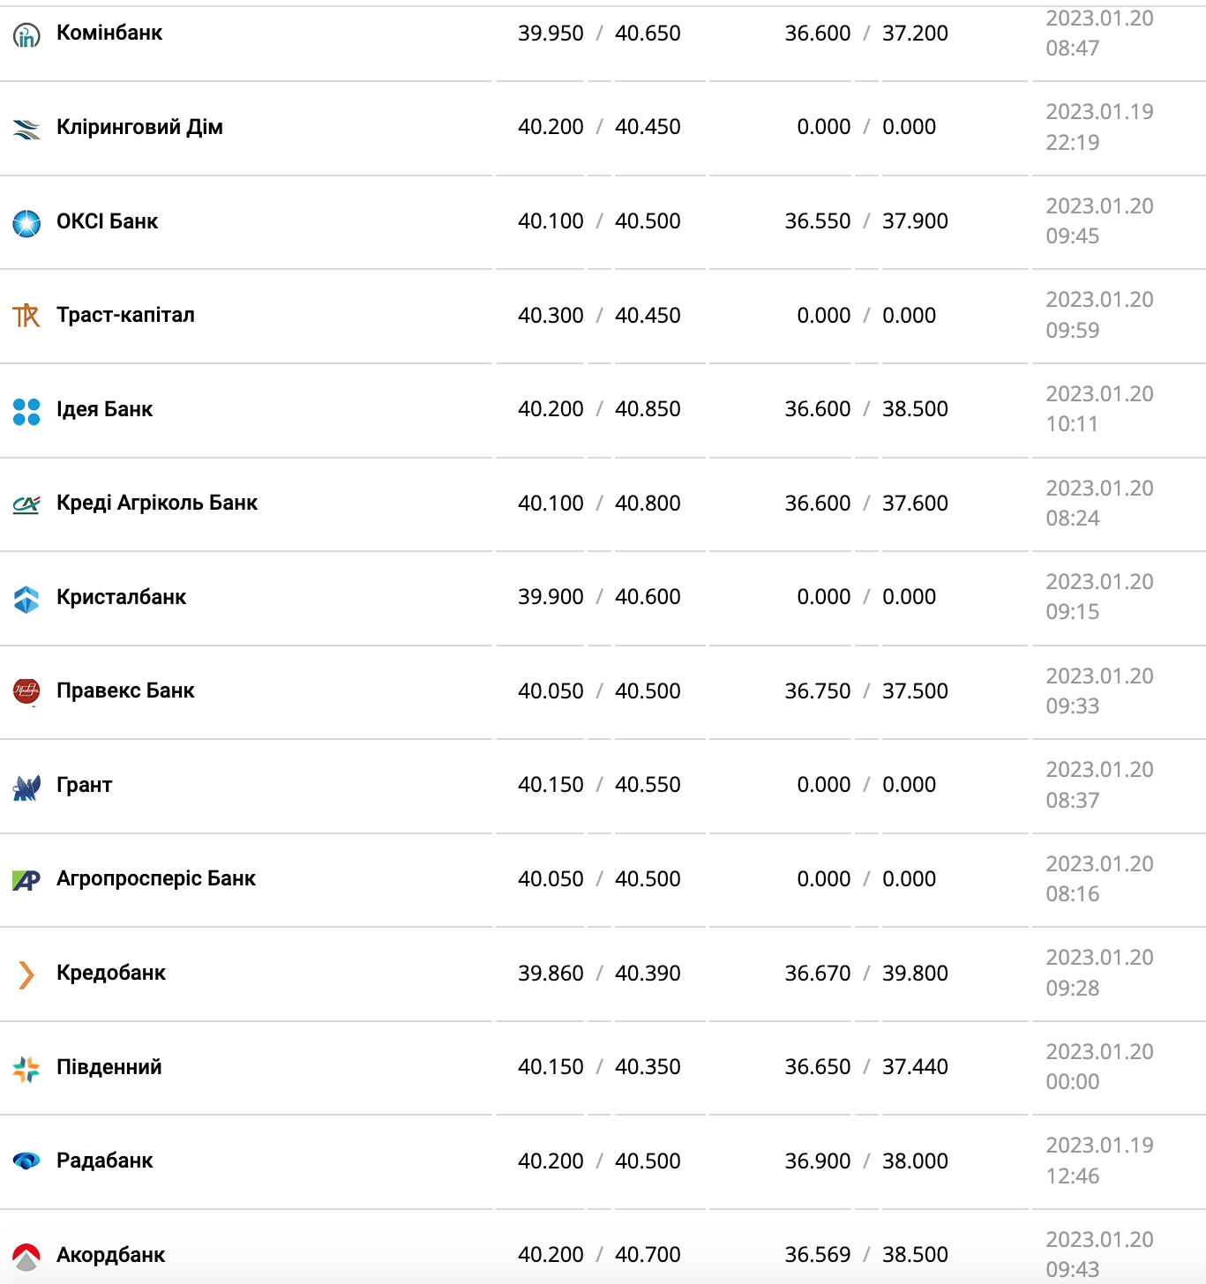Click the Агропросперіс Банк logo icon
The width and height of the screenshot is (1206, 1284).
26,880
